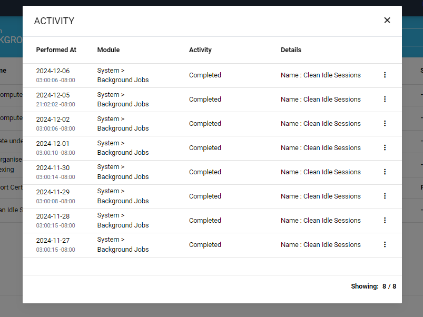Click Clean Idle Sessions details for 2024-11-30
The height and width of the screenshot is (317, 423).
[321, 172]
